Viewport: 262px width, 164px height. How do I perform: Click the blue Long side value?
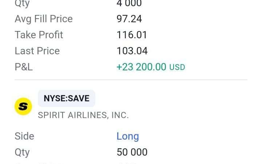[x=128, y=136]
